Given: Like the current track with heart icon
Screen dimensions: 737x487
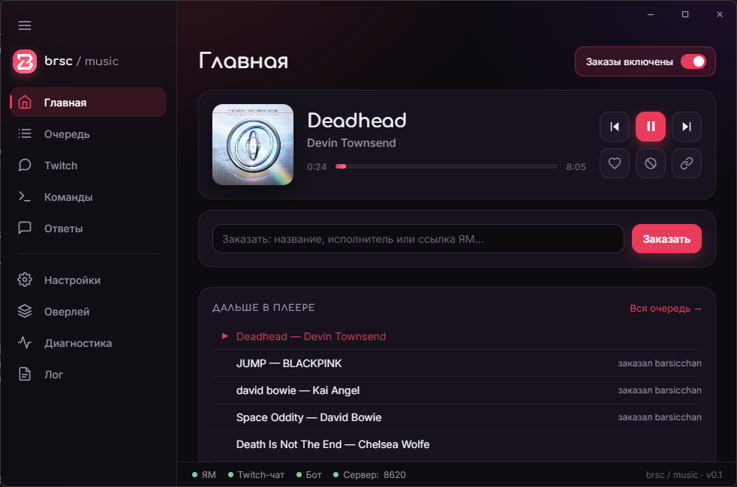Looking at the screenshot, I should click(615, 163).
